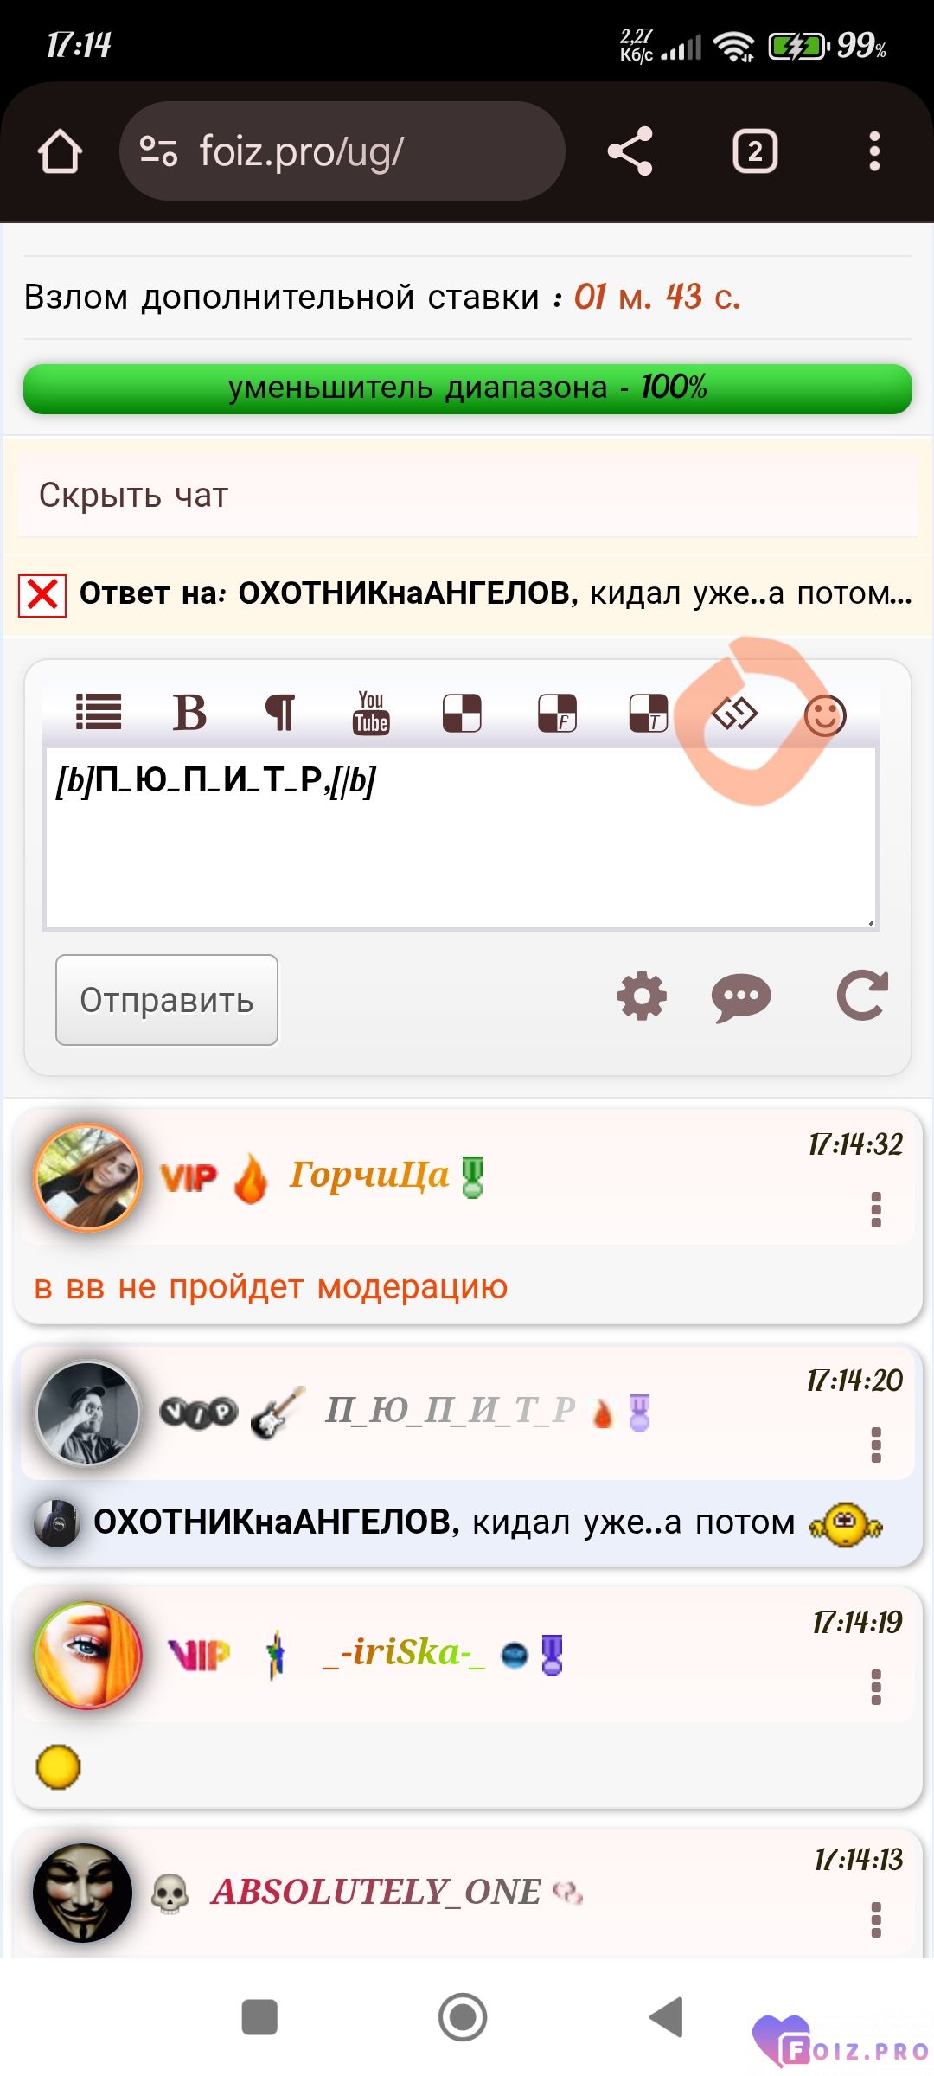934x2076 pixels.
Task: Open chat settings gear icon
Action: click(x=642, y=996)
